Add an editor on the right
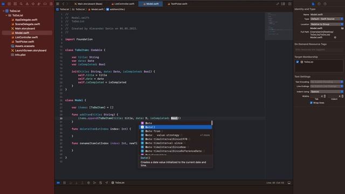This screenshot has width=345, height=194. coord(290,4)
